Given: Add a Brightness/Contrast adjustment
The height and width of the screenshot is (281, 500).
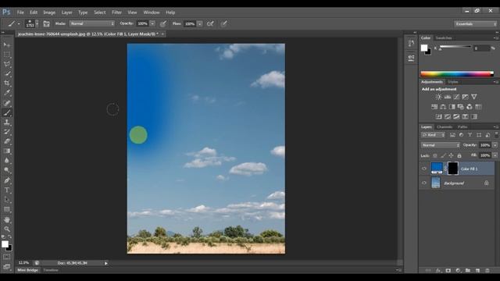Looking at the screenshot, I should pyautogui.click(x=439, y=97).
